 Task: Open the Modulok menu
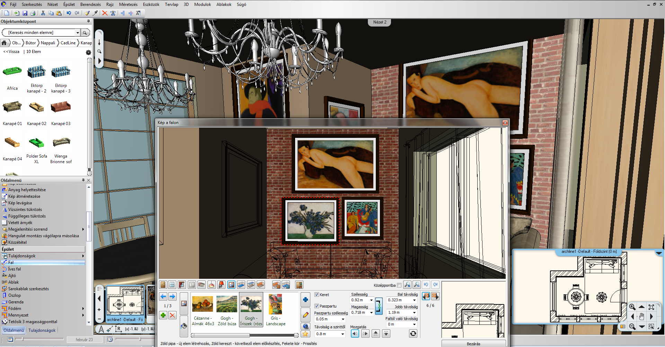coord(203,5)
